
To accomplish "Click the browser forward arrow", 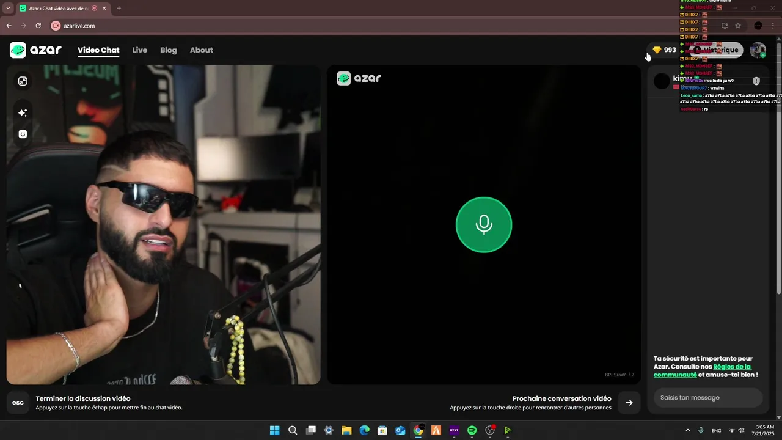I will coord(23,26).
